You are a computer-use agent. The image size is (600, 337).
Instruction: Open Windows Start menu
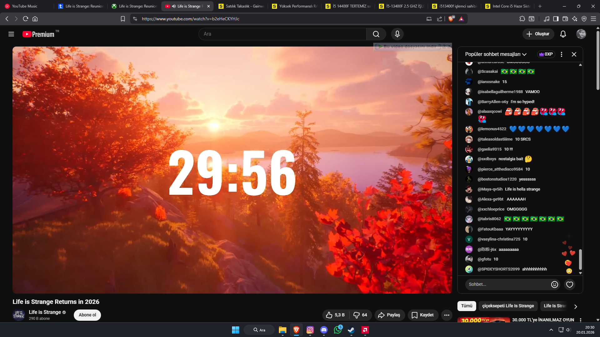(235, 330)
